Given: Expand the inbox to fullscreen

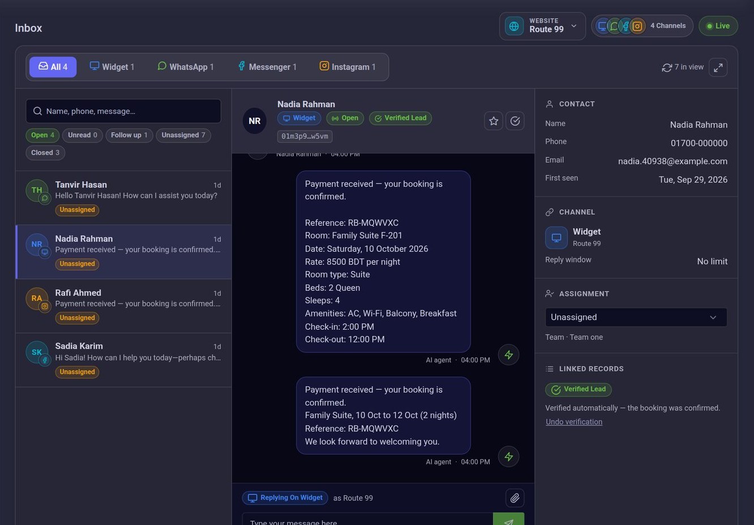Looking at the screenshot, I should (718, 67).
